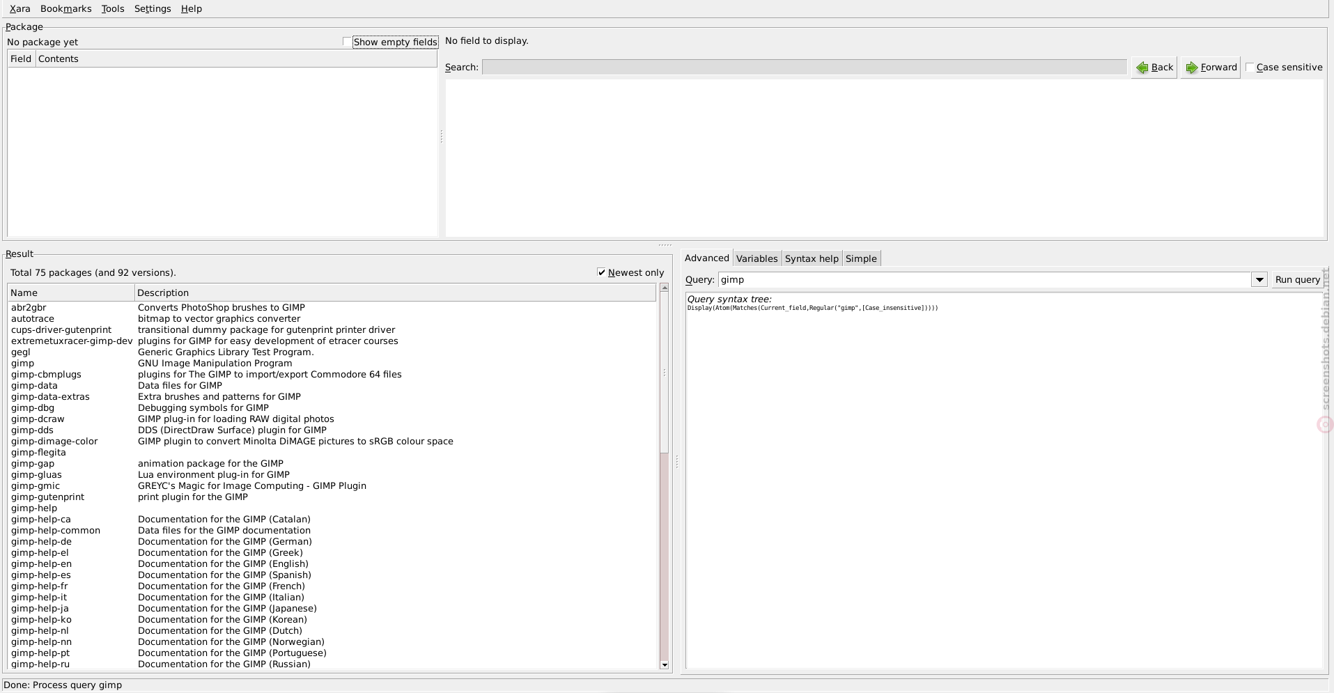Select the gimp-help-ko package row
The image size is (1334, 693).
pyautogui.click(x=332, y=619)
